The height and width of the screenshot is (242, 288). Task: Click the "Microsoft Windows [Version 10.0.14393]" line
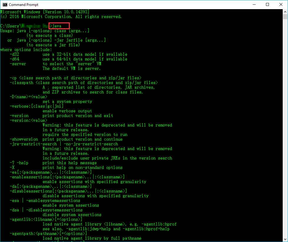45,12
